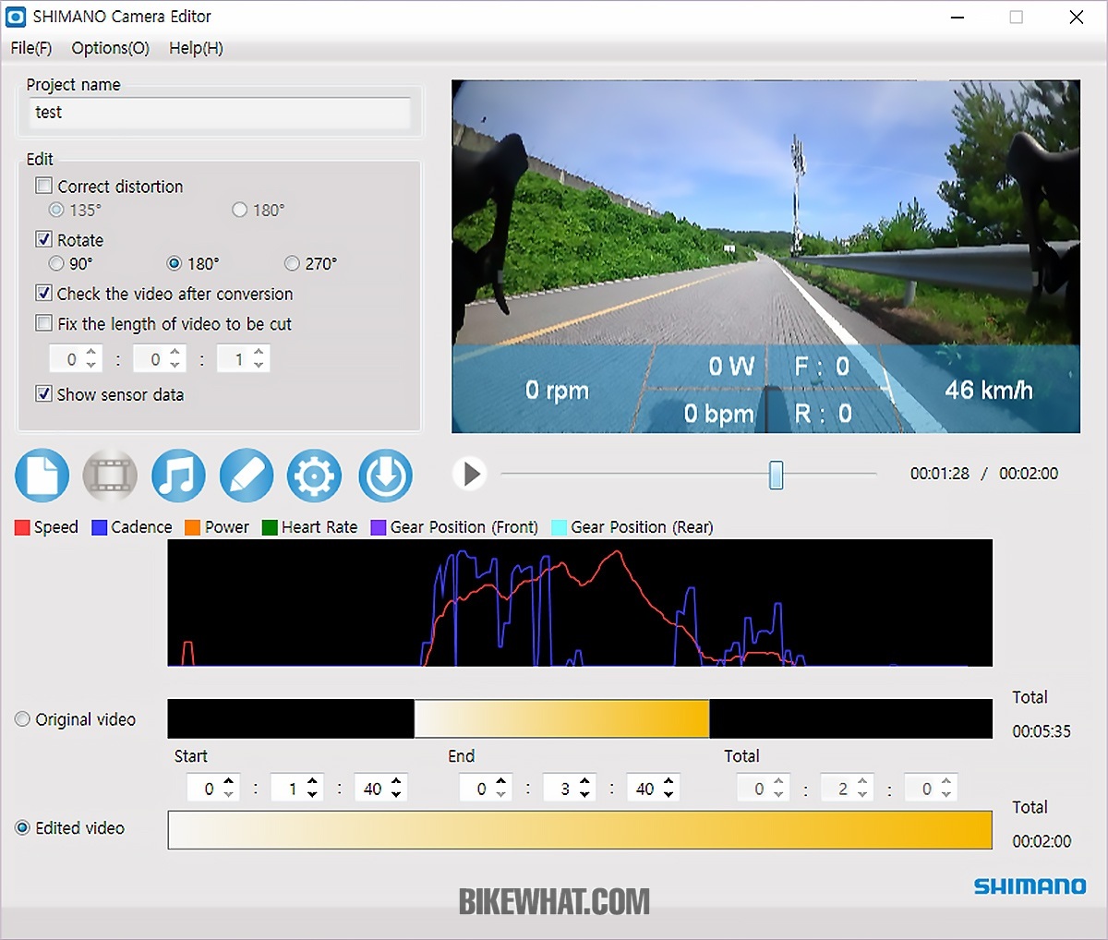
Task: Open the Options(O) menu
Action: tap(111, 48)
